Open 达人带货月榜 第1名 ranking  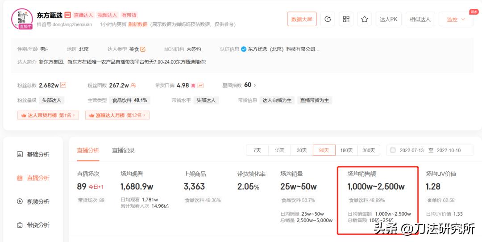(x=48, y=115)
